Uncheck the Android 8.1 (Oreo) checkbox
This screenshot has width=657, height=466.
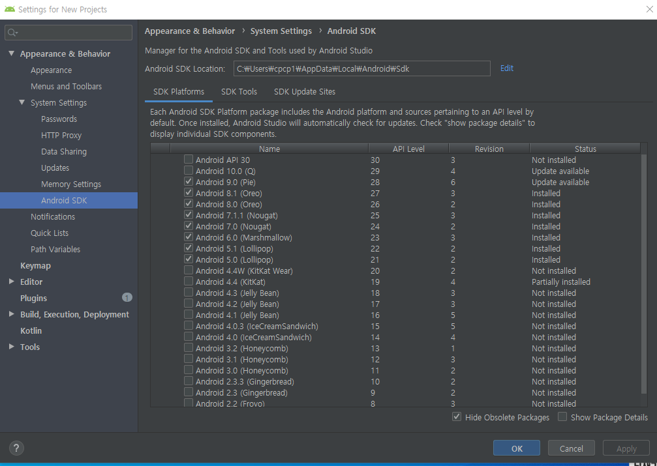(x=189, y=193)
